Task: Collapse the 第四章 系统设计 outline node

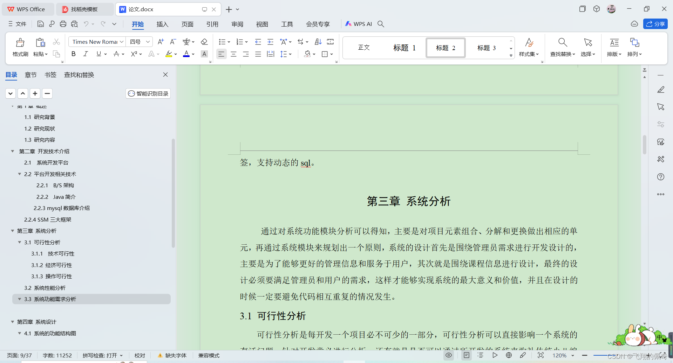Action: [x=13, y=322]
